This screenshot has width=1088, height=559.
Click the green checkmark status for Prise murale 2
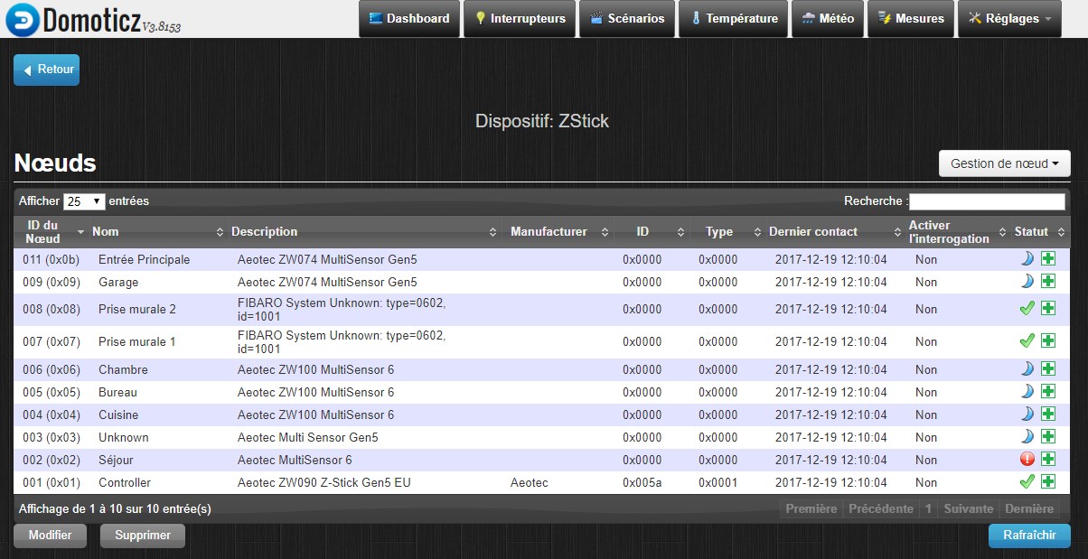pyautogui.click(x=1027, y=309)
